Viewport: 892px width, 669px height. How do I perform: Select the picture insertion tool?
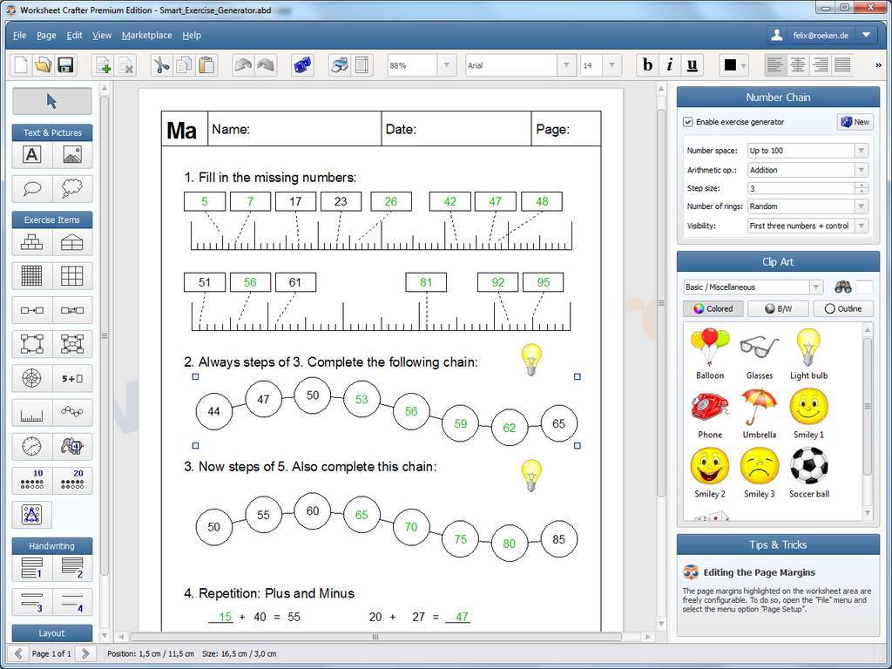pyautogui.click(x=71, y=154)
